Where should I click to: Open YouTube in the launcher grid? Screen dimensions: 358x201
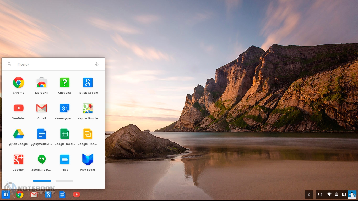19,108
